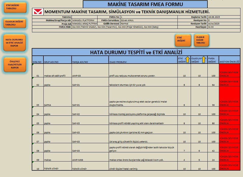Click the FMEA No value 1
This screenshot has height=177, width=243.
(x=149, y=17)
